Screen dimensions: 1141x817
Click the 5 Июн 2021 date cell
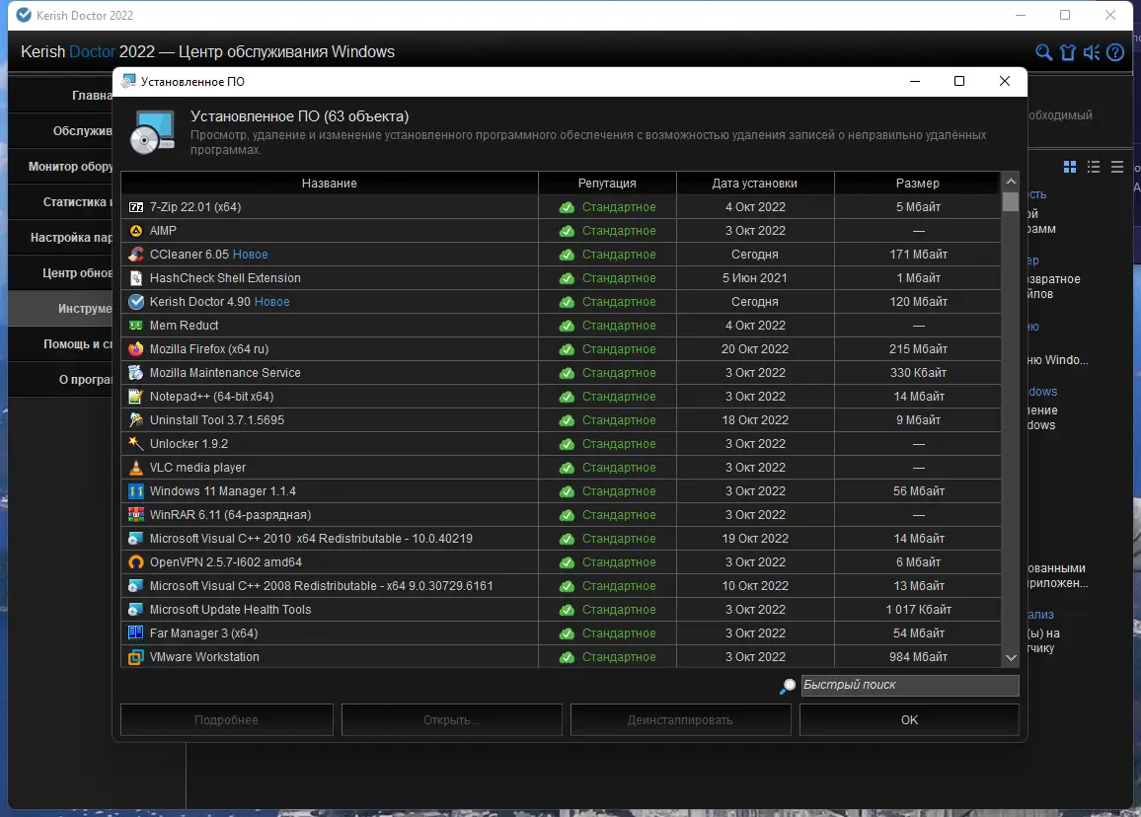pos(755,278)
